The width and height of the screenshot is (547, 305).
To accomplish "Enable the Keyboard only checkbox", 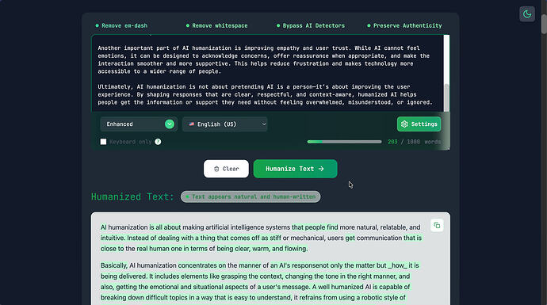I will (x=103, y=142).
